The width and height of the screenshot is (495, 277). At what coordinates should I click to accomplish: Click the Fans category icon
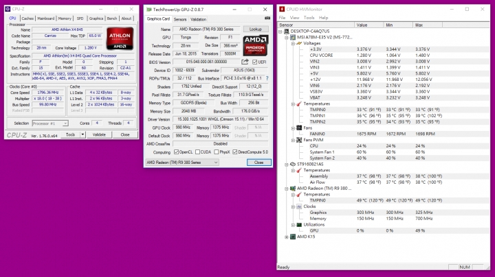(x=299, y=128)
